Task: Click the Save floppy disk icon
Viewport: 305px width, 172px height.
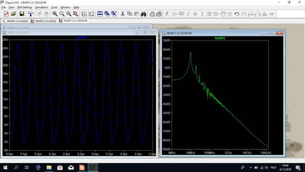Action: click(22, 14)
